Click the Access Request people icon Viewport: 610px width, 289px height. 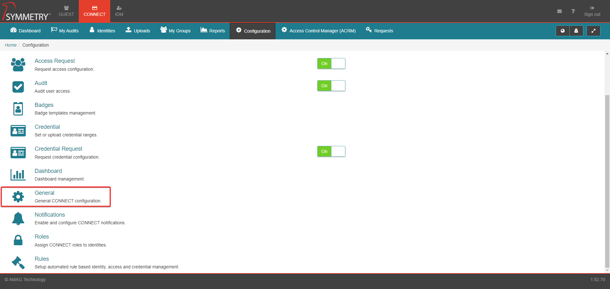click(18, 65)
